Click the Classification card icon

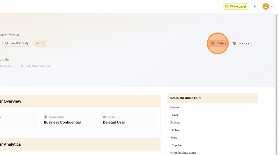(x=45, y=117)
